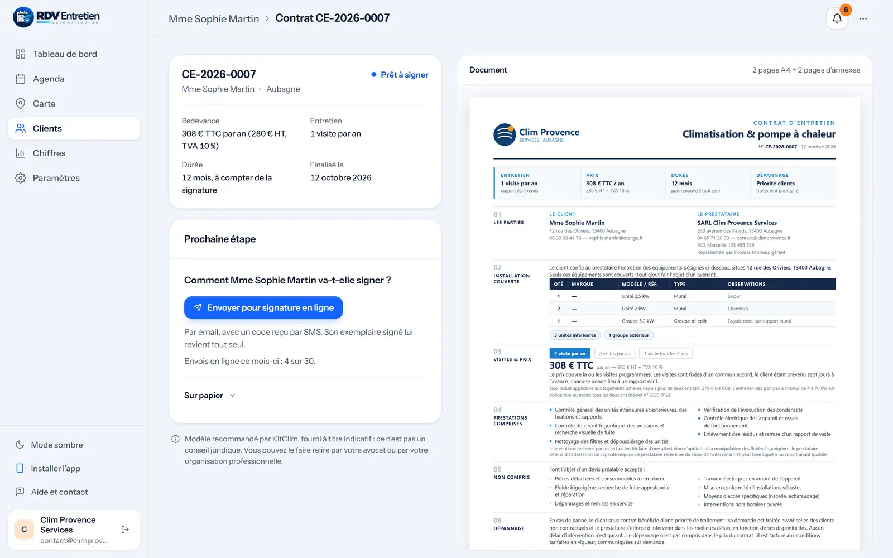
Task: Click the CE-2026-0007 card title
Action: point(219,74)
